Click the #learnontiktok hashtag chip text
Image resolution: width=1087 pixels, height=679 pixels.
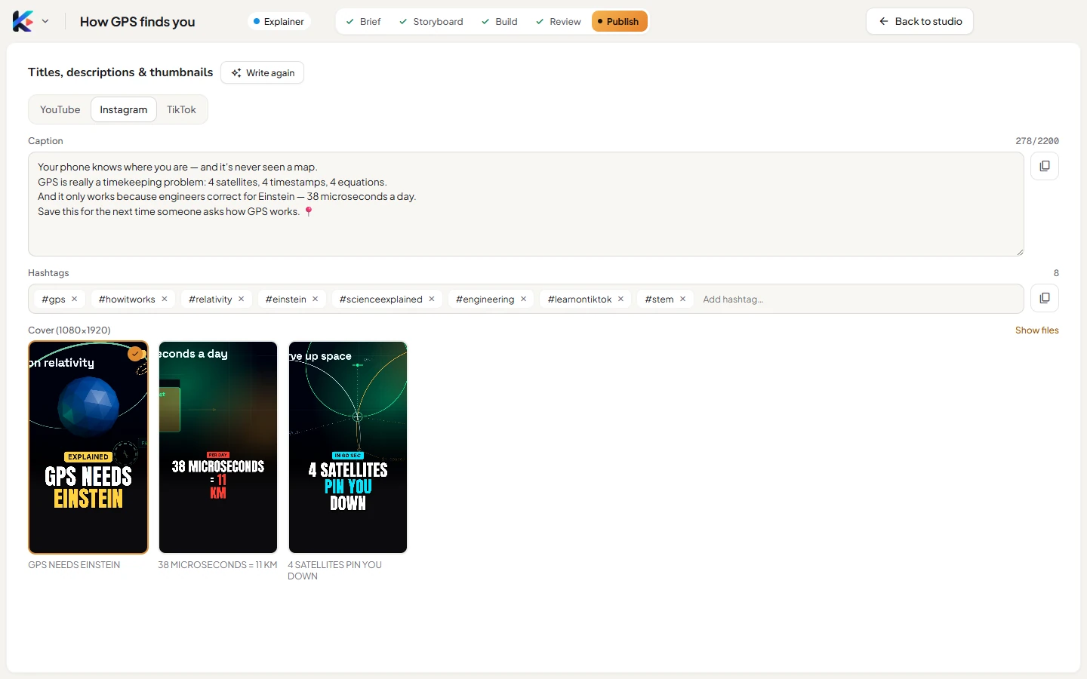point(580,299)
